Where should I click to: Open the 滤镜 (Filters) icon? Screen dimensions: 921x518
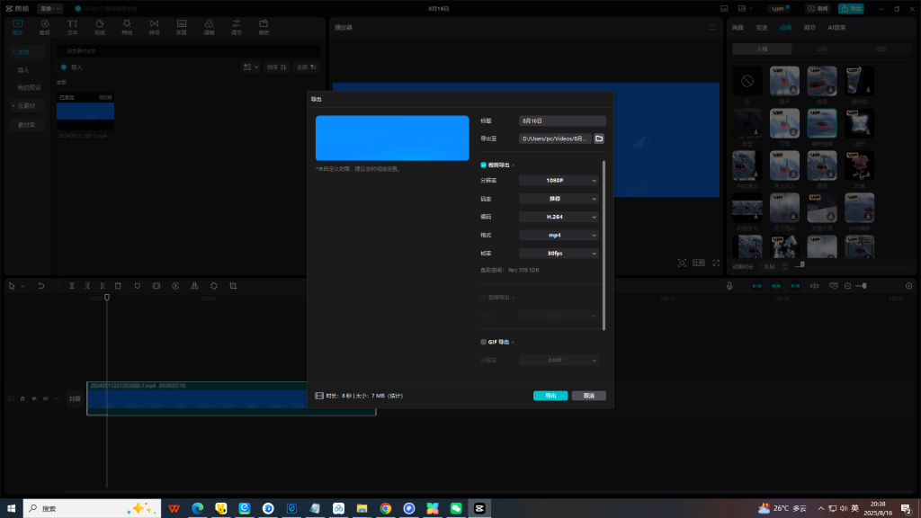[x=209, y=25]
